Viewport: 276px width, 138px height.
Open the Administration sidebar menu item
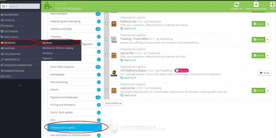21,71
